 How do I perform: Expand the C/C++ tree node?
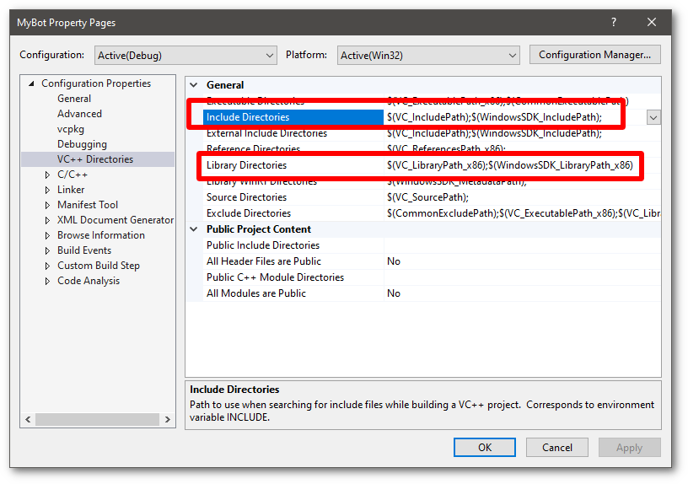tap(48, 175)
